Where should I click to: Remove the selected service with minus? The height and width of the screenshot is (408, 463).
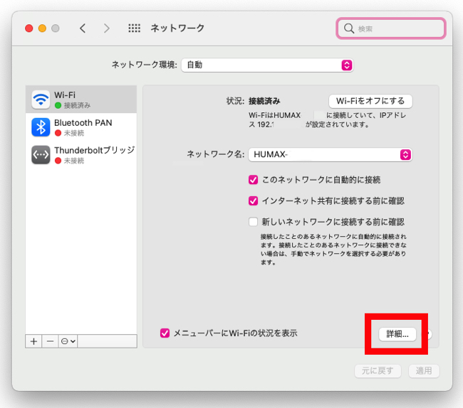tap(50, 341)
